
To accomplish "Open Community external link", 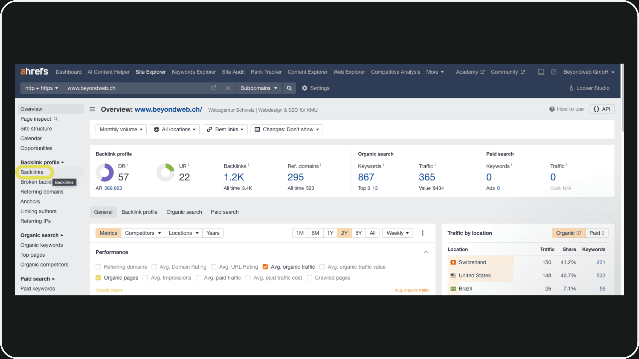I will pos(508,72).
